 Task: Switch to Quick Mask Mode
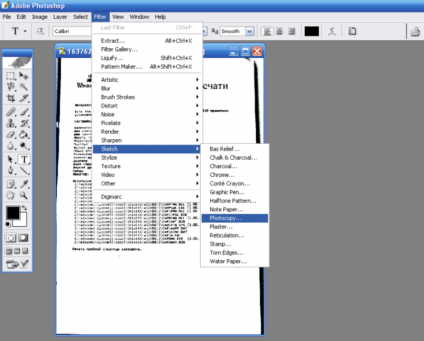click(x=23, y=238)
